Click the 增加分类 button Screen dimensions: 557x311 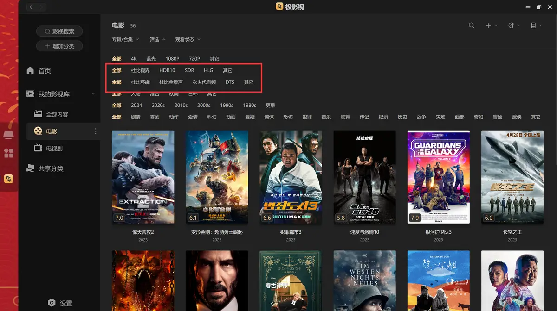59,46
